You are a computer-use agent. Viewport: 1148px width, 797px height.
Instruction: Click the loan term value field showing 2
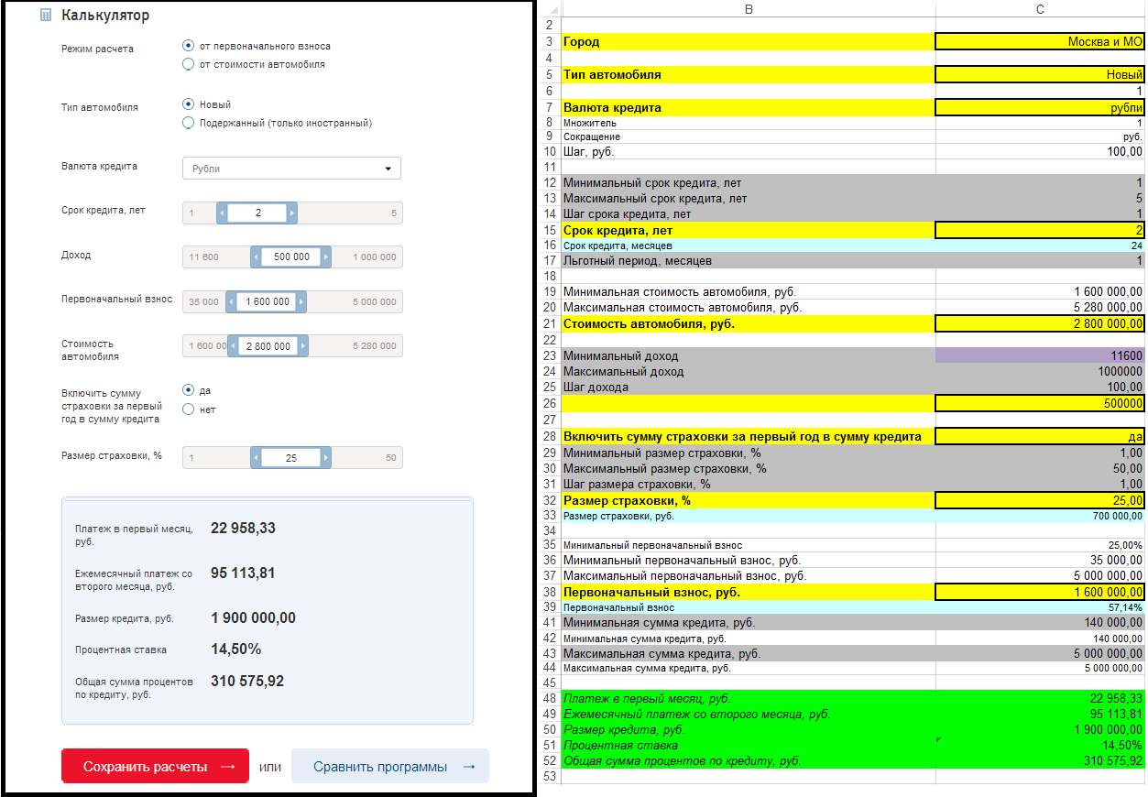[x=257, y=213]
